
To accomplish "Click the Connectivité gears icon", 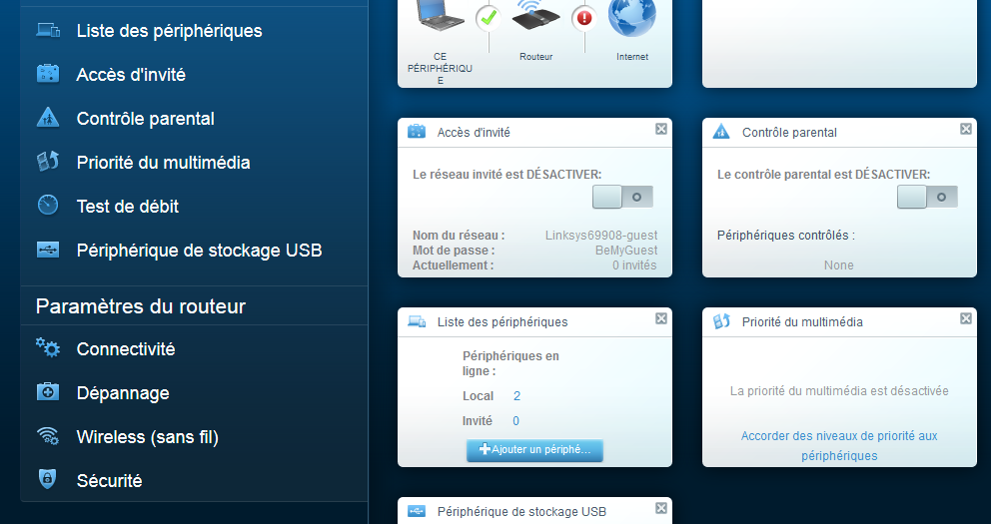I will tap(48, 348).
